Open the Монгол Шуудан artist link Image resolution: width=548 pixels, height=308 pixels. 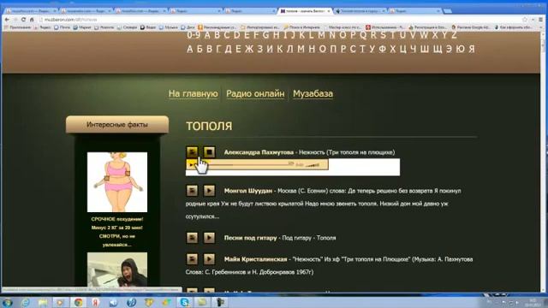tap(248, 191)
